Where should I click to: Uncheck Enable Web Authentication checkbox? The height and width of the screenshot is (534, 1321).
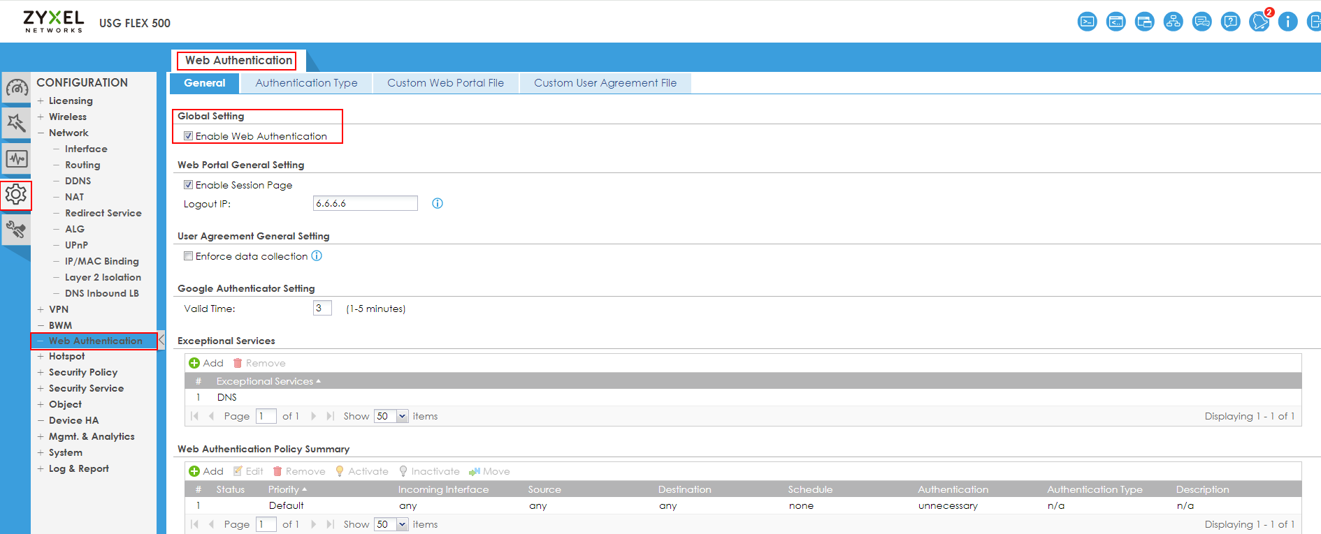tap(188, 136)
